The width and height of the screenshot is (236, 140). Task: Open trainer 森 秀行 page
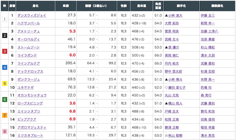point(206,95)
